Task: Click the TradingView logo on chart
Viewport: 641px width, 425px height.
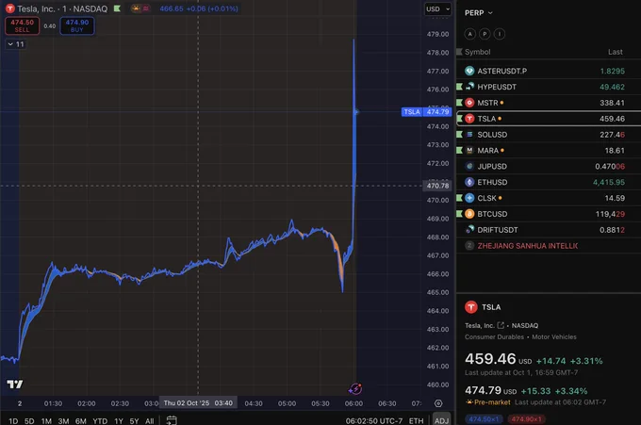Action: click(x=15, y=384)
